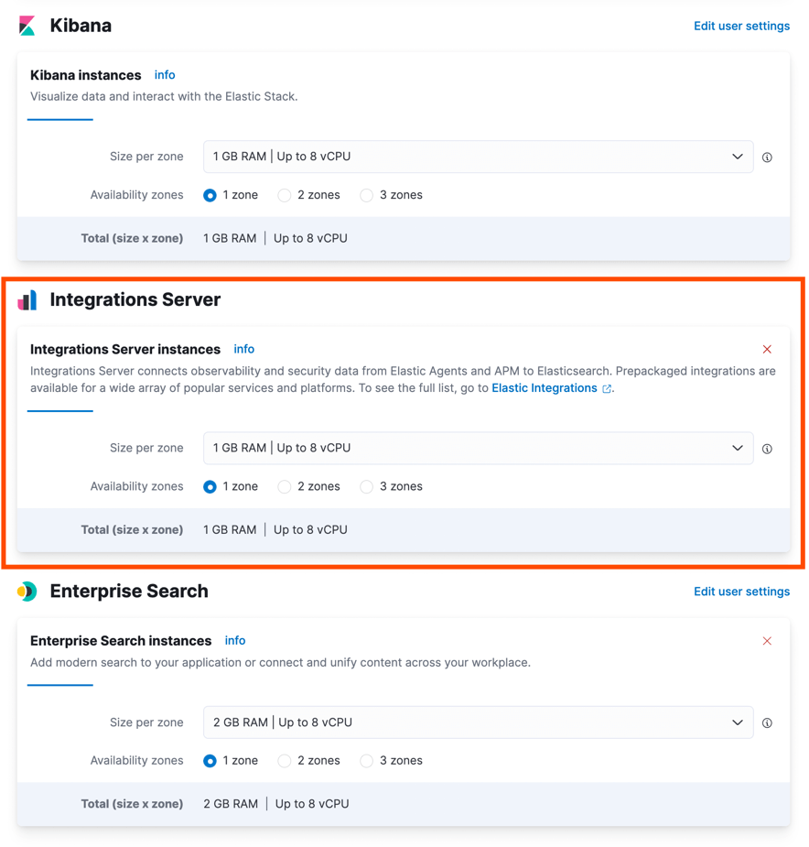
Task: Click the external-link icon after Elastic Integrations
Action: [606, 387]
